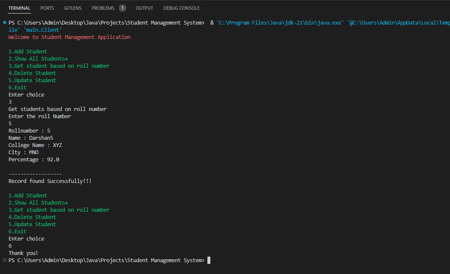450x274 pixels.
Task: Click the hollow status circle on last prompt
Action: click(5, 260)
